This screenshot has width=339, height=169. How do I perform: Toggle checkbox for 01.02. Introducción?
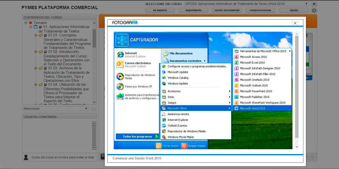(x=45, y=52)
